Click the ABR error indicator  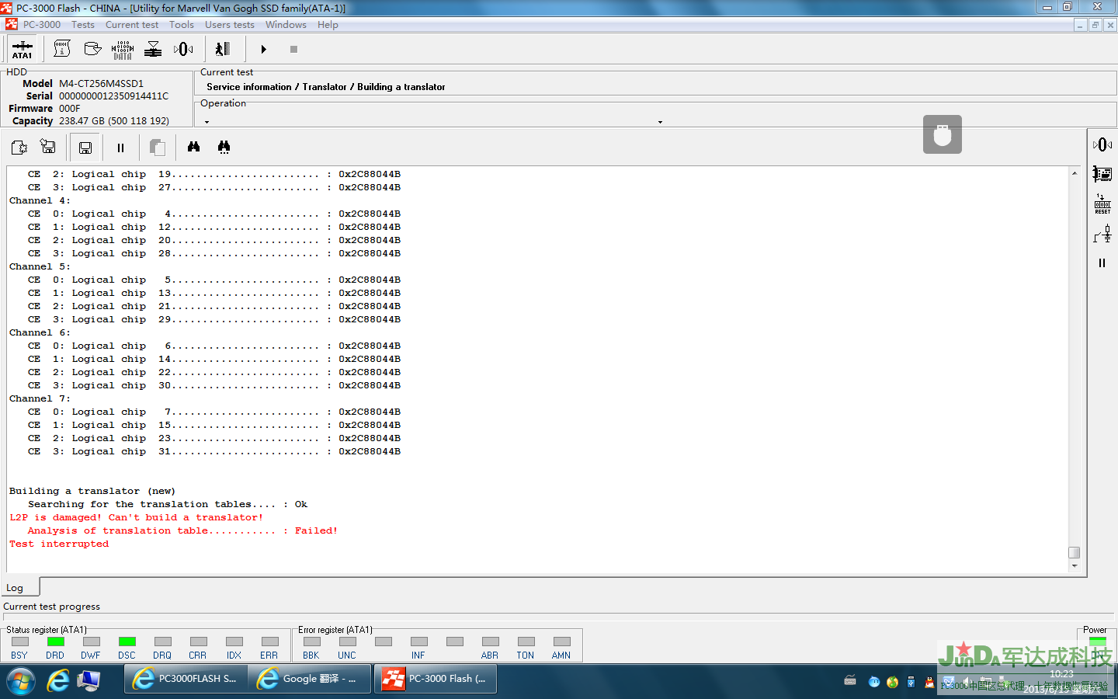point(491,642)
